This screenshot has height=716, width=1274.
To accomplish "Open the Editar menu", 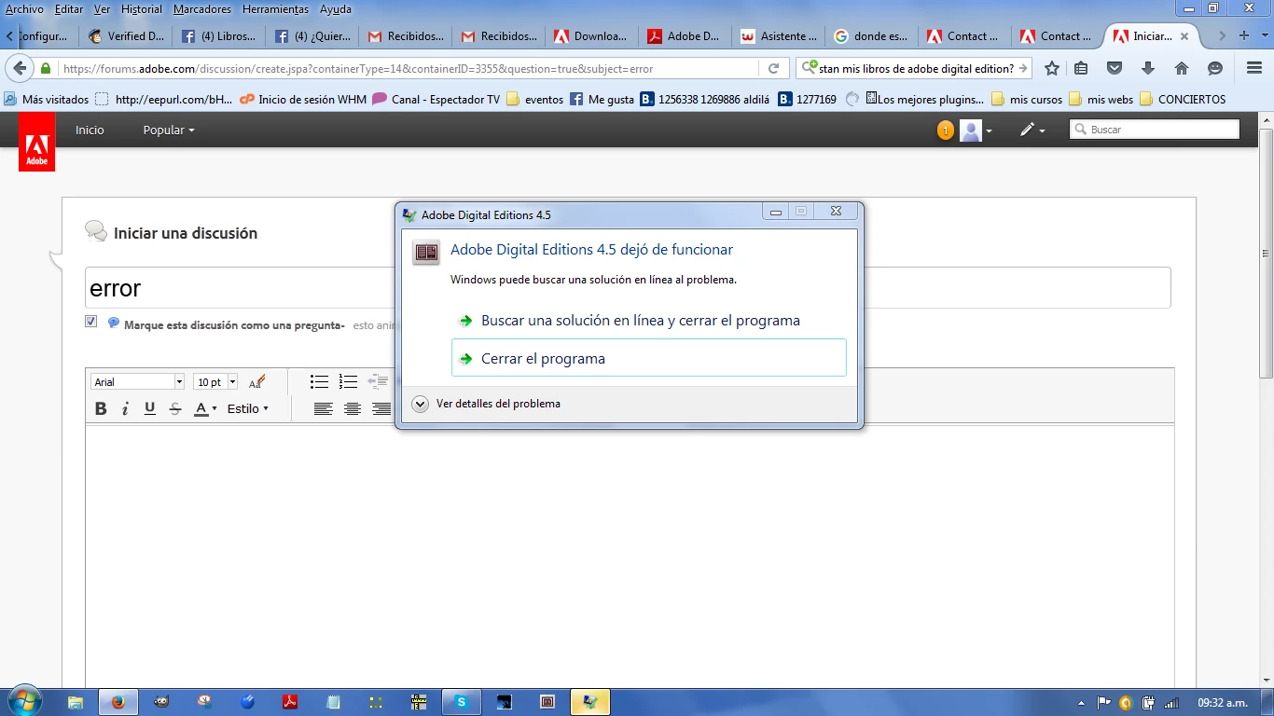I will [69, 9].
